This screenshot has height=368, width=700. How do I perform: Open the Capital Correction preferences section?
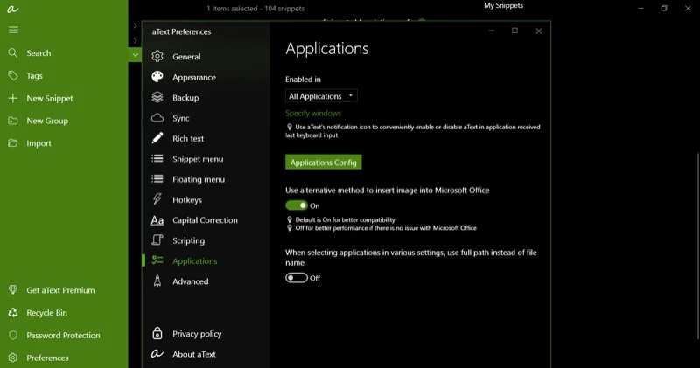205,220
